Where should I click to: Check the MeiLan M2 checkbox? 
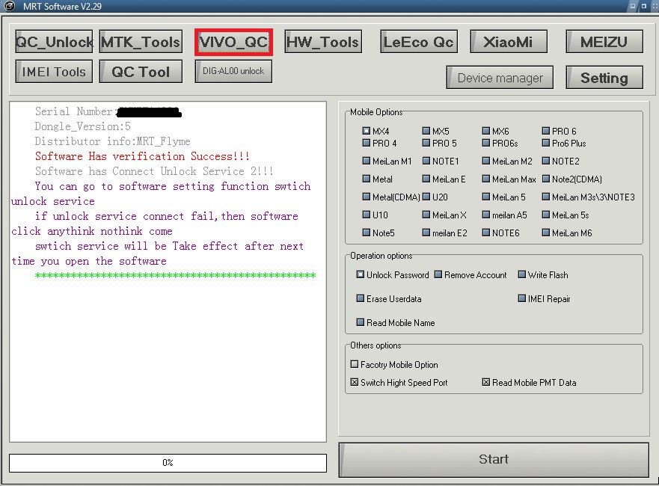(x=486, y=161)
